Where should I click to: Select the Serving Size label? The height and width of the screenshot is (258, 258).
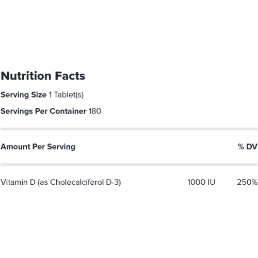click(x=24, y=95)
